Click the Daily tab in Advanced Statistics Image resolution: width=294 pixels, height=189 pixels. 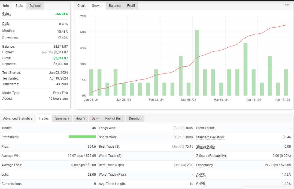click(95, 118)
